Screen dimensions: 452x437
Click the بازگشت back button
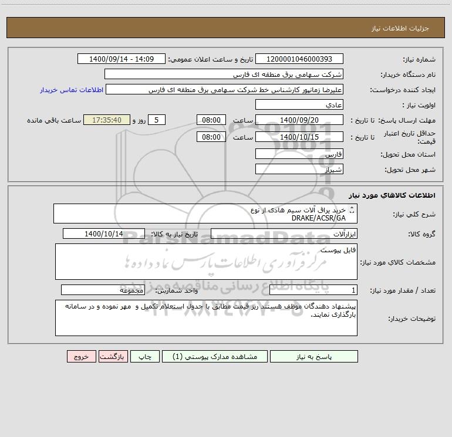(113, 356)
